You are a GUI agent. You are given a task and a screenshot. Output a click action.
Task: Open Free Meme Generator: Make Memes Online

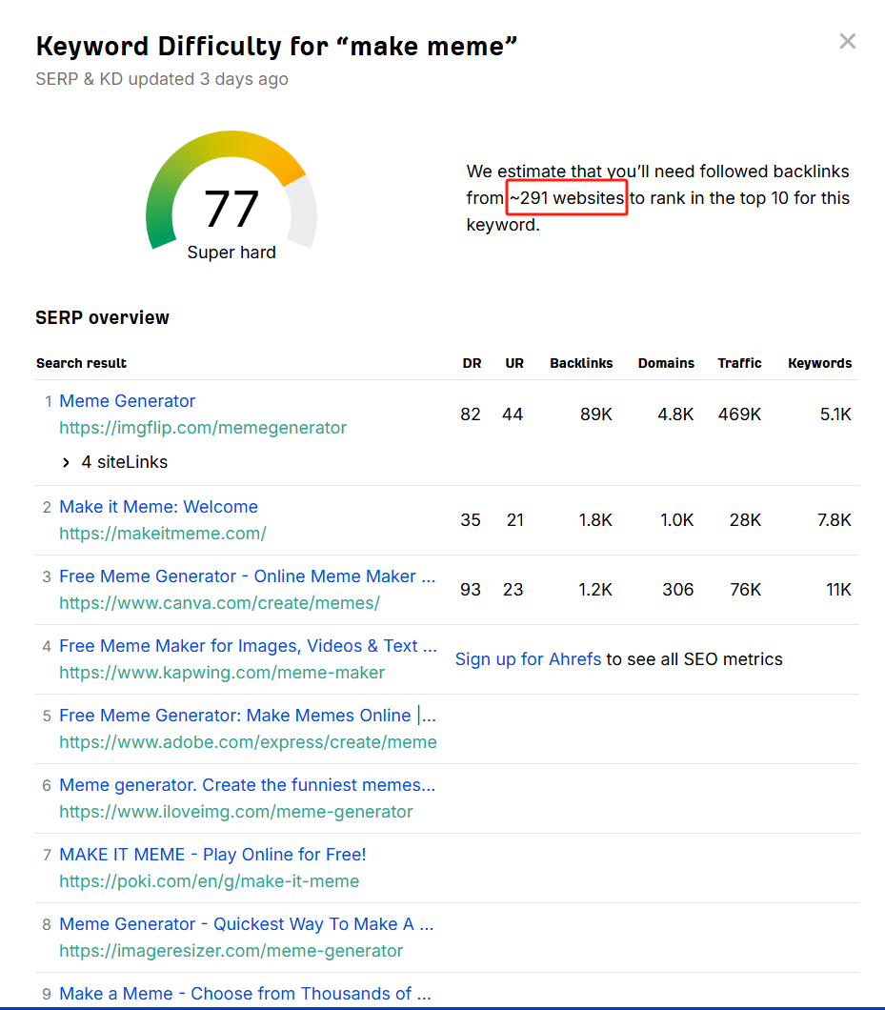click(248, 716)
